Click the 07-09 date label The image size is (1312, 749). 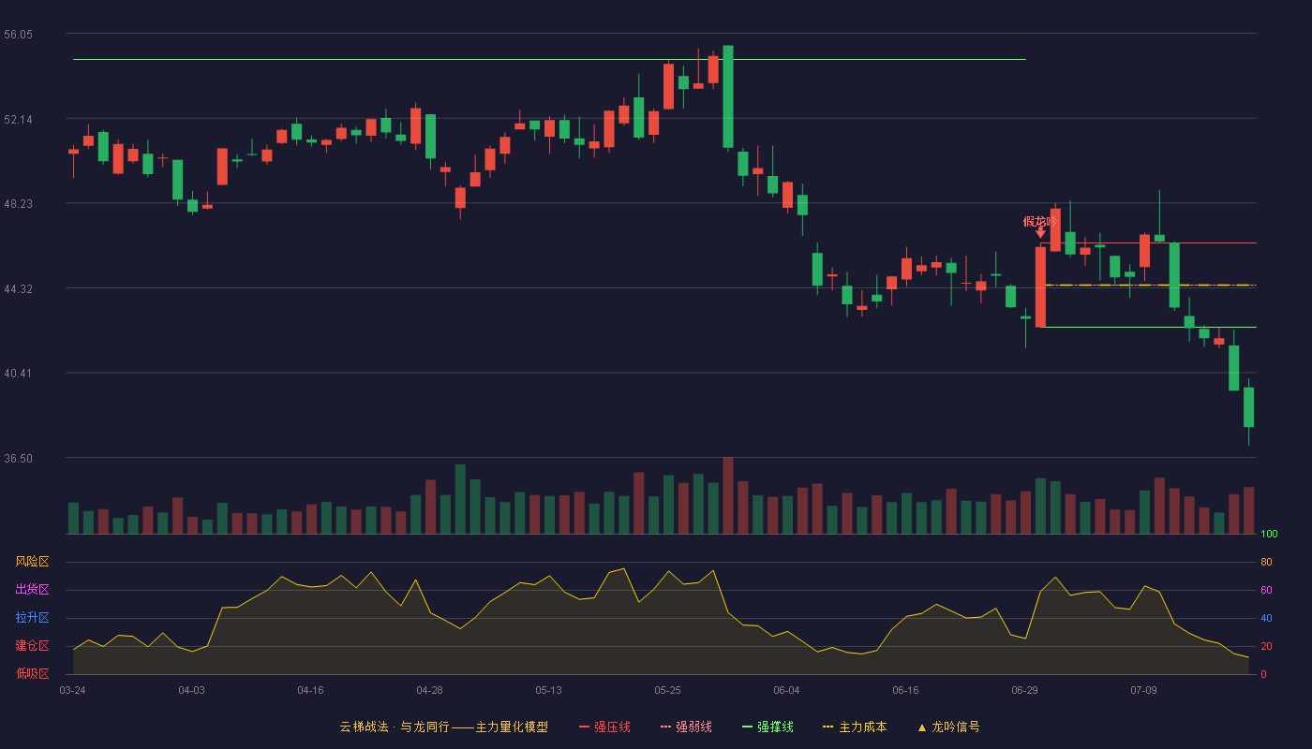pos(1143,690)
